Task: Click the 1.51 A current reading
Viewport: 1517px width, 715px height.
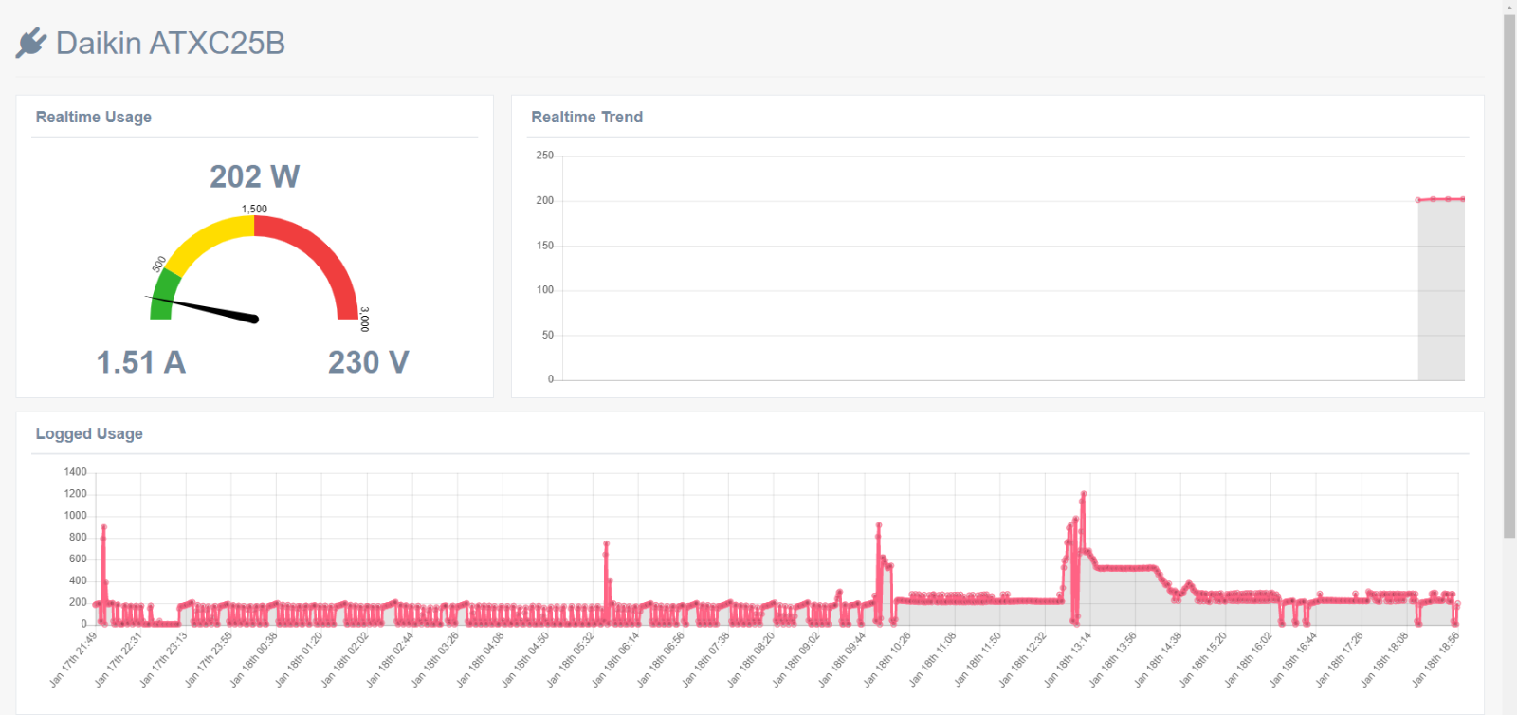Action: point(141,362)
